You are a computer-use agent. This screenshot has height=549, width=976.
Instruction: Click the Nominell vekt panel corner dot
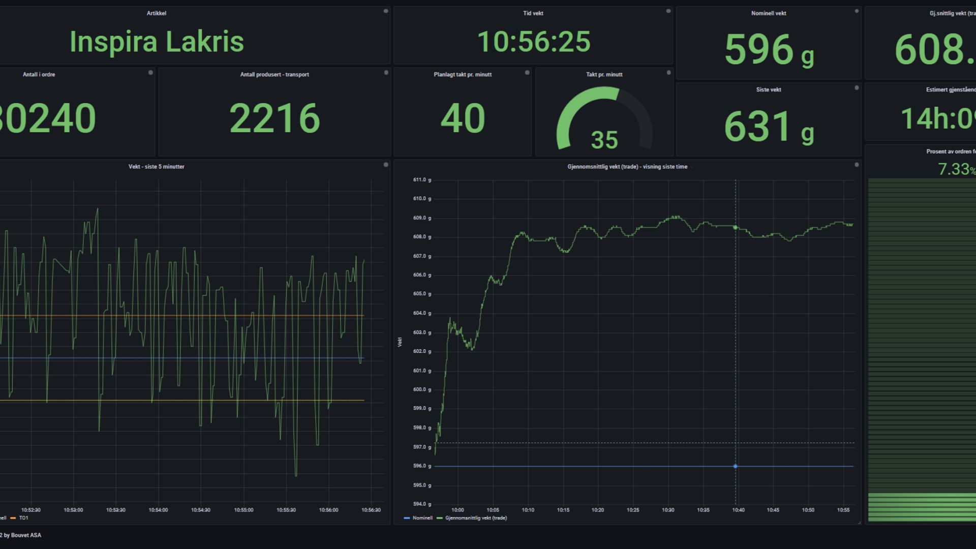857,11
